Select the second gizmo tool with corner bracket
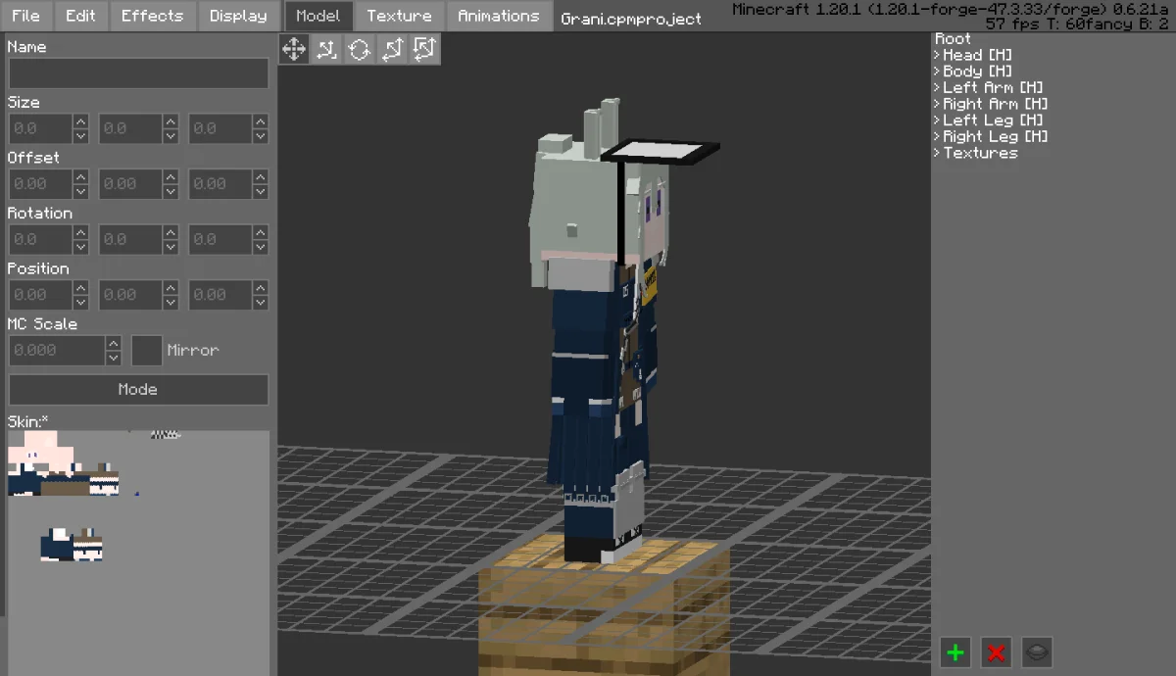This screenshot has width=1176, height=676. pos(327,49)
